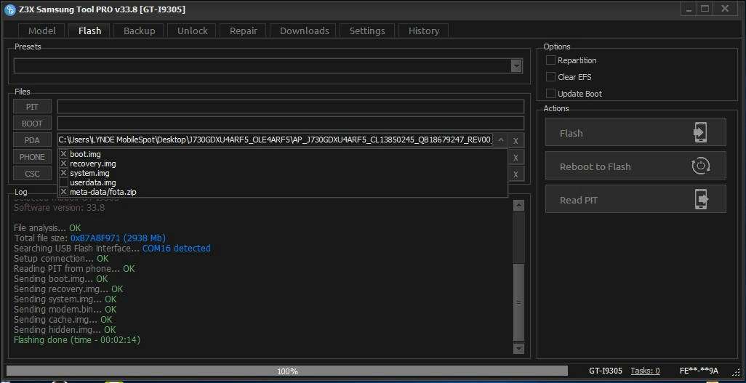
Task: Click the 'Sending cache.img... OK' log line
Action: click(x=63, y=319)
